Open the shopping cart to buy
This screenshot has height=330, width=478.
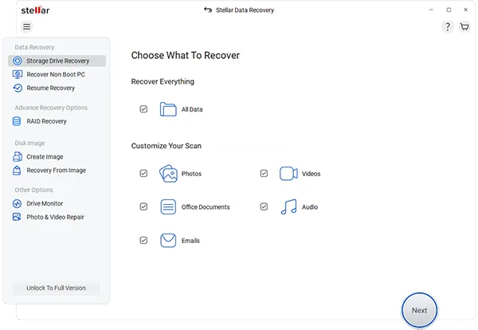point(464,26)
